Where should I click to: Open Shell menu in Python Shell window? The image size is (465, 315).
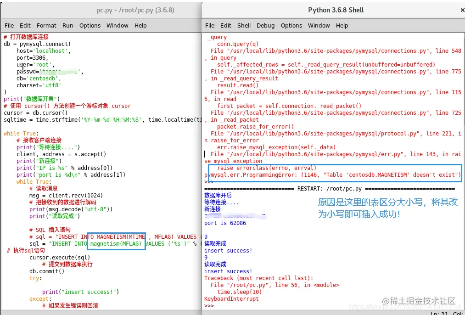[x=244, y=26]
